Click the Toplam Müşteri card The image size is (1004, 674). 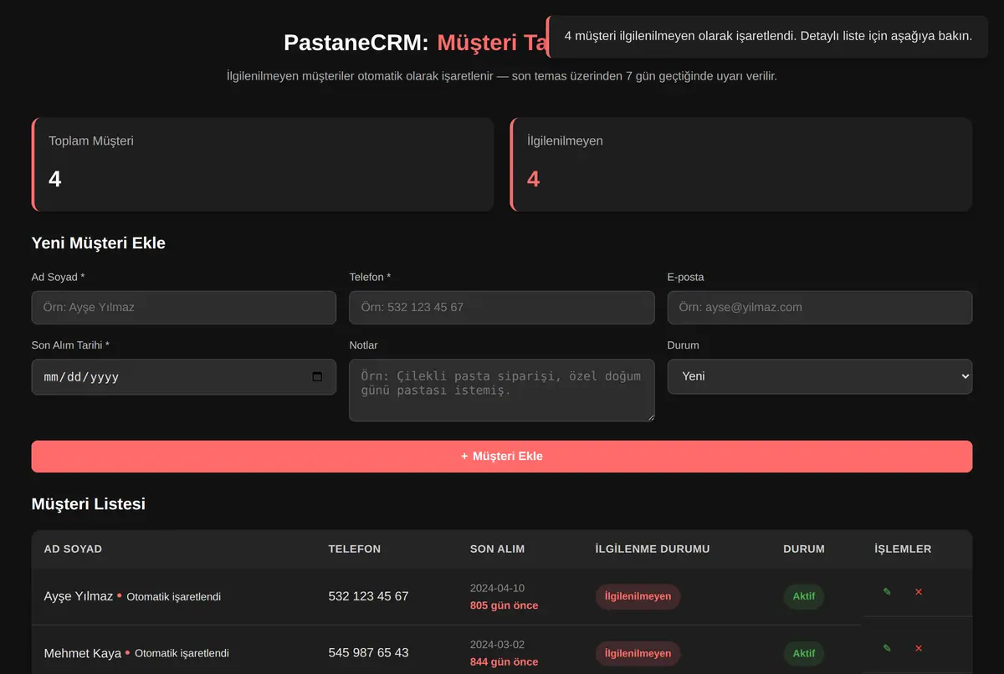pyautogui.click(x=263, y=164)
